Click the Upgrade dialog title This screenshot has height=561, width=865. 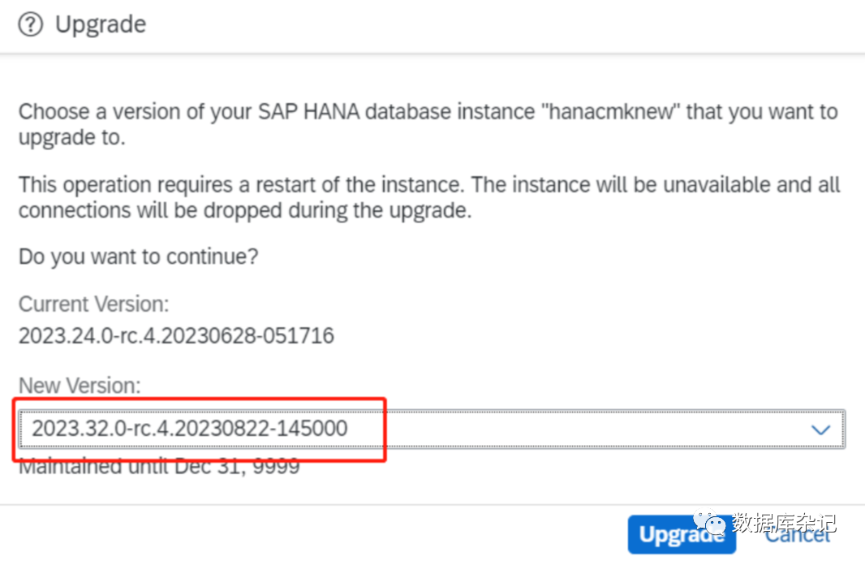coord(101,25)
